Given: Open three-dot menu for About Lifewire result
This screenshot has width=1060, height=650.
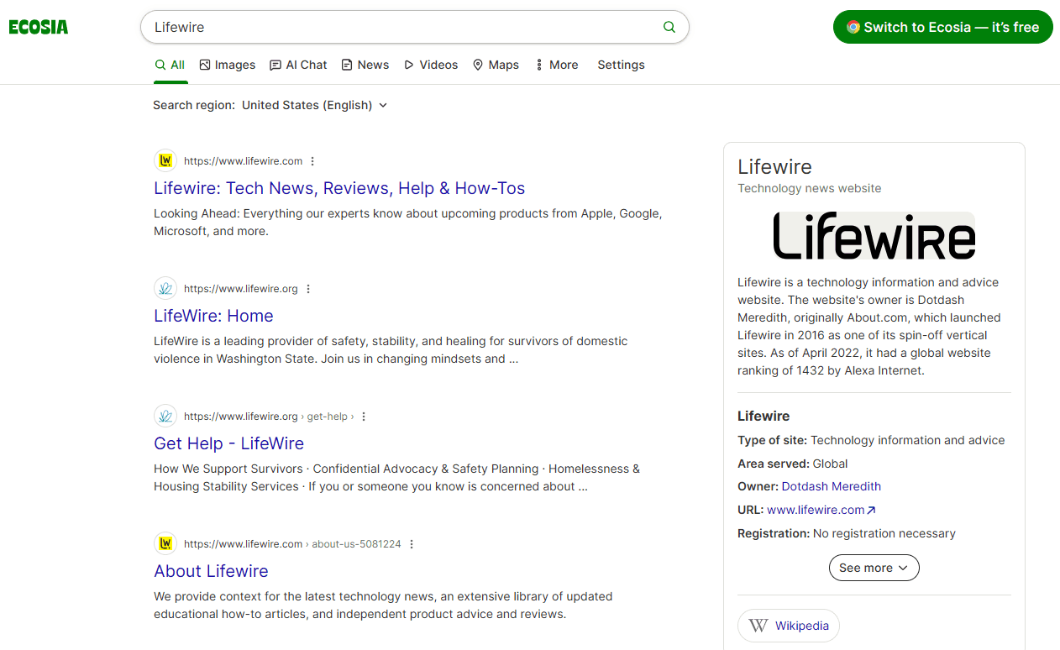Looking at the screenshot, I should (x=412, y=544).
